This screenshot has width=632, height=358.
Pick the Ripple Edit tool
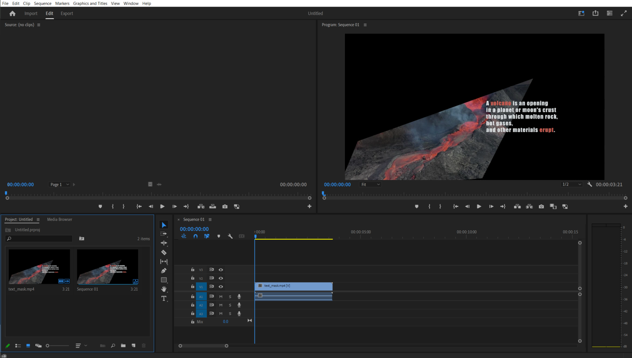[x=164, y=243]
